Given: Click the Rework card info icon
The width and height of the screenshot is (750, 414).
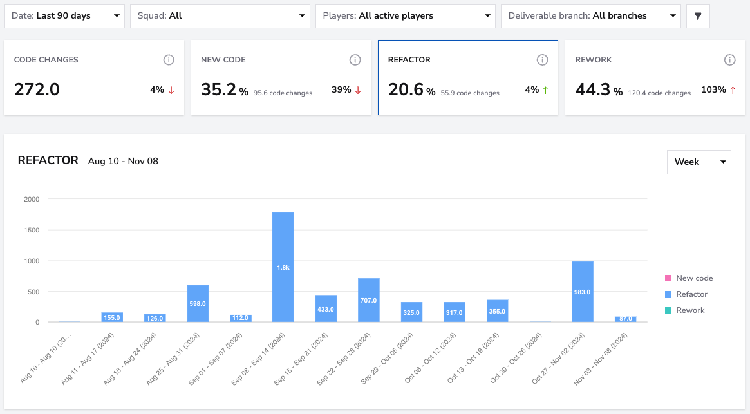Looking at the screenshot, I should pos(729,60).
